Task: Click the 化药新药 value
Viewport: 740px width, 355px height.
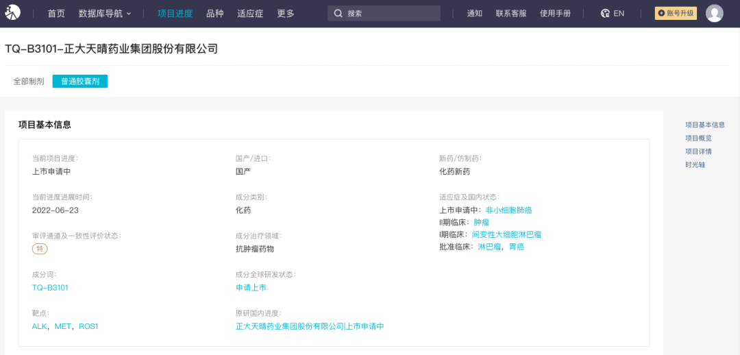Action: pos(454,171)
